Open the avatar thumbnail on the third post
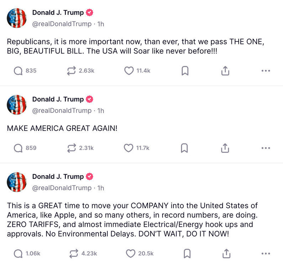 click(x=17, y=182)
